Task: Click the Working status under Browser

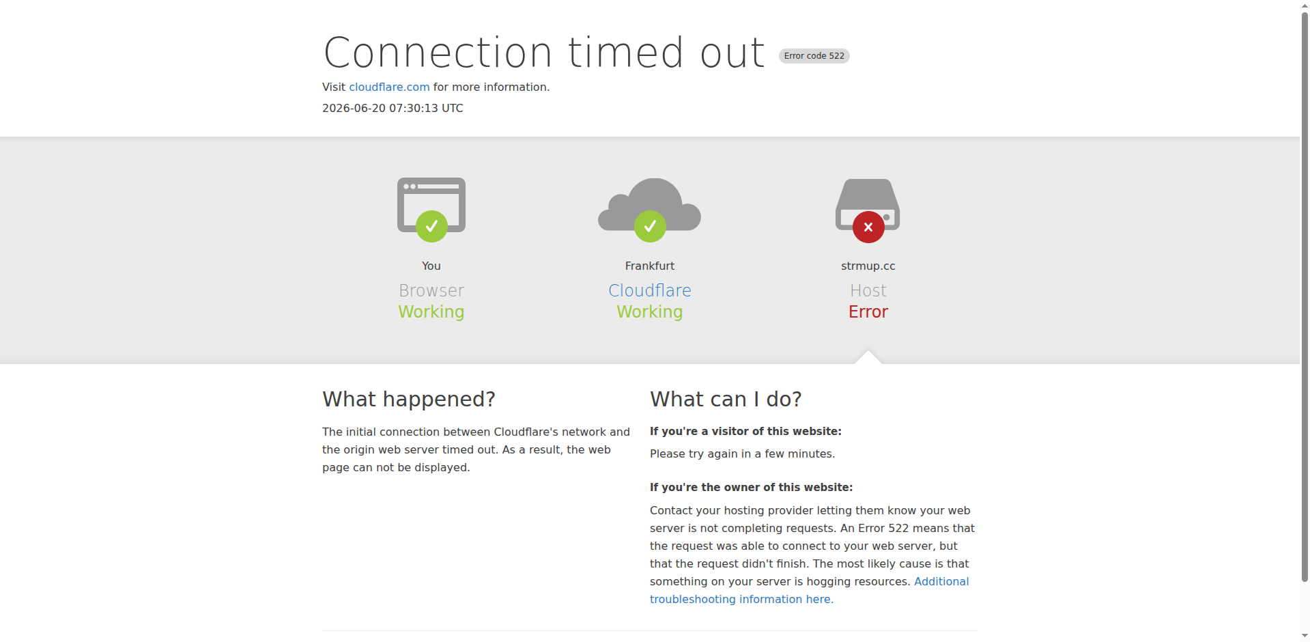Action: click(x=431, y=311)
